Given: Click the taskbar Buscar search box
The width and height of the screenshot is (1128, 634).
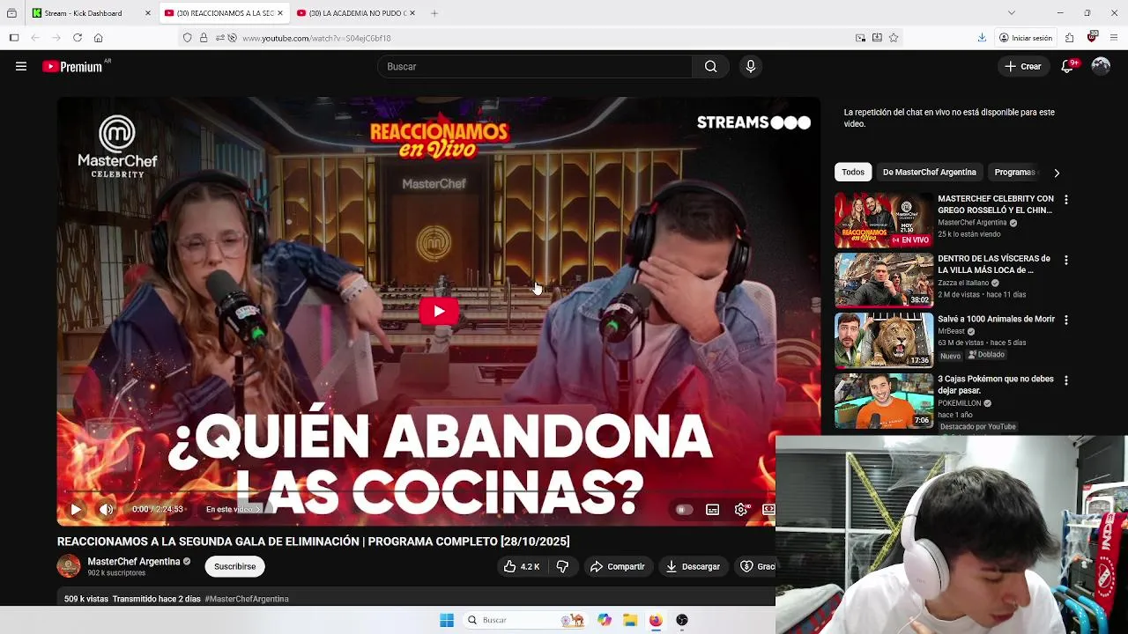Looking at the screenshot, I should [x=523, y=621].
